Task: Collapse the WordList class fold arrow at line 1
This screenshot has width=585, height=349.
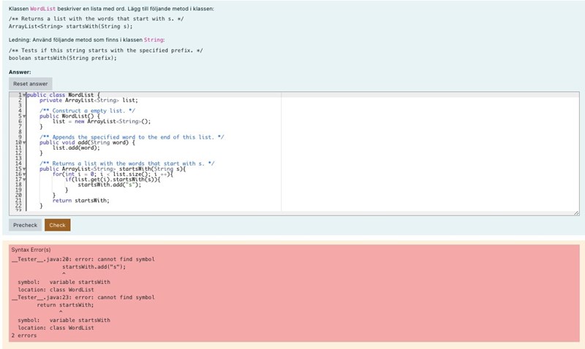Action: 24,95
